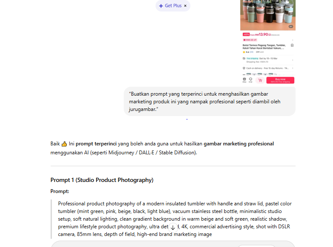This screenshot has width=333, height=247.
Task: Click the sparkle icon beside Get Plus
Action: tap(161, 6)
